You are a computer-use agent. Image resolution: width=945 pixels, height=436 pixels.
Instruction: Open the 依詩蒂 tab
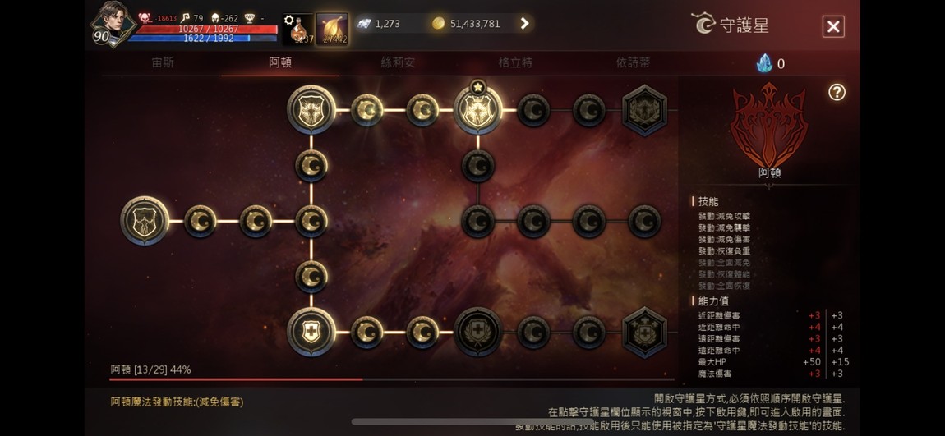tap(633, 62)
